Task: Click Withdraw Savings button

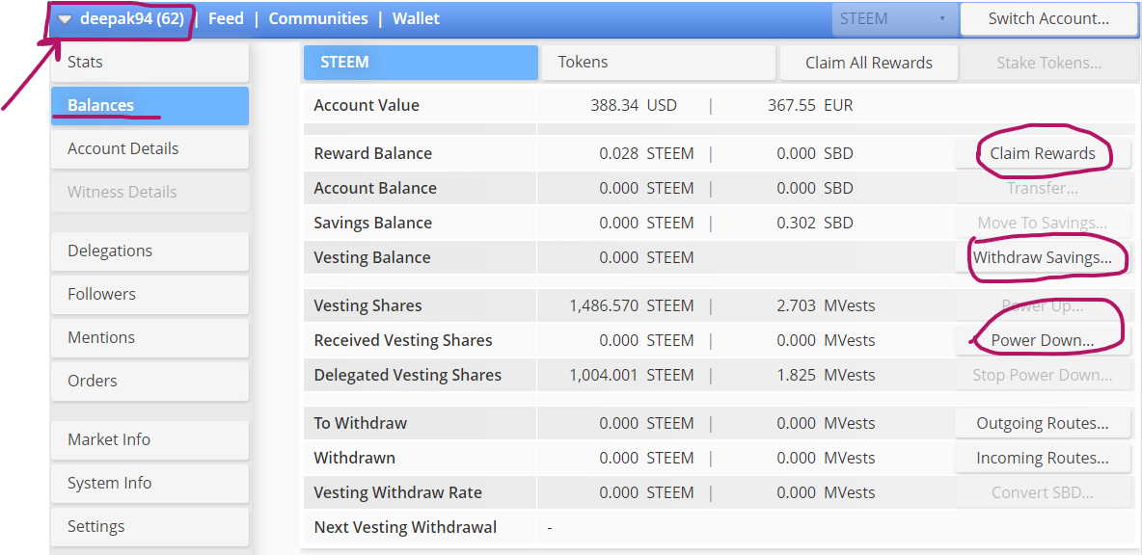Action: pyautogui.click(x=1042, y=258)
